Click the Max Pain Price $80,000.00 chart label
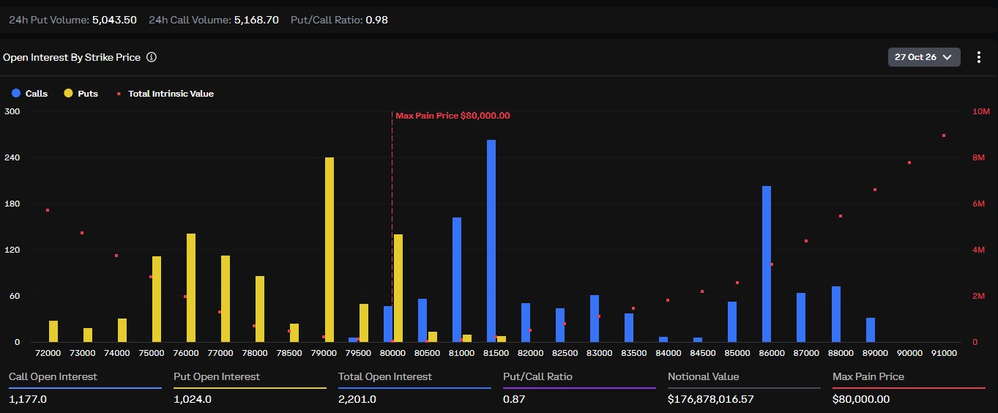Viewport: 998px width, 413px height. (453, 116)
